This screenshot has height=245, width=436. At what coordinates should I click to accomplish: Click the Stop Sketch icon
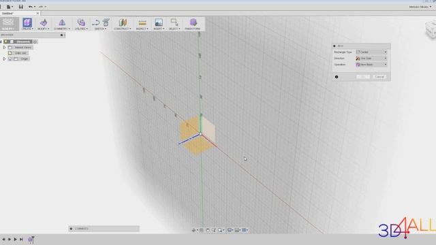click(x=106, y=22)
